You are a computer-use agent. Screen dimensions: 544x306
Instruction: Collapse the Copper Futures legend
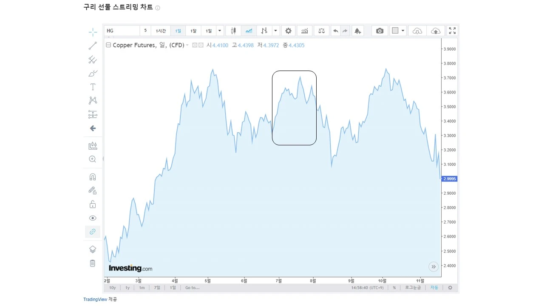coord(108,45)
